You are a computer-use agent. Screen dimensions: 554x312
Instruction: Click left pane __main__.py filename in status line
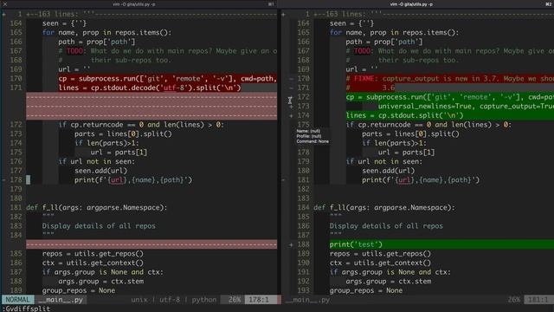pos(61,300)
